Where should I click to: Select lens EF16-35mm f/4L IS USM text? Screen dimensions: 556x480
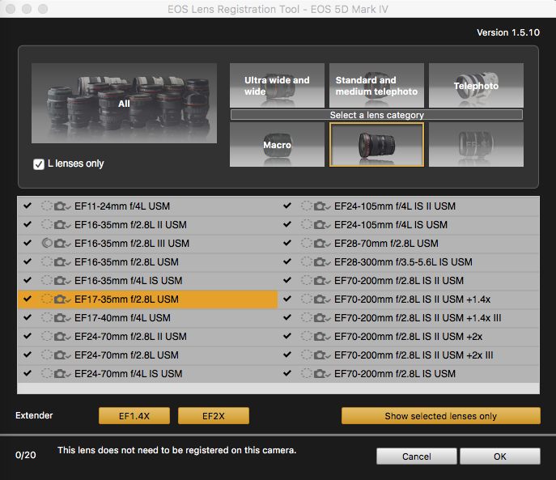pyautogui.click(x=129, y=281)
